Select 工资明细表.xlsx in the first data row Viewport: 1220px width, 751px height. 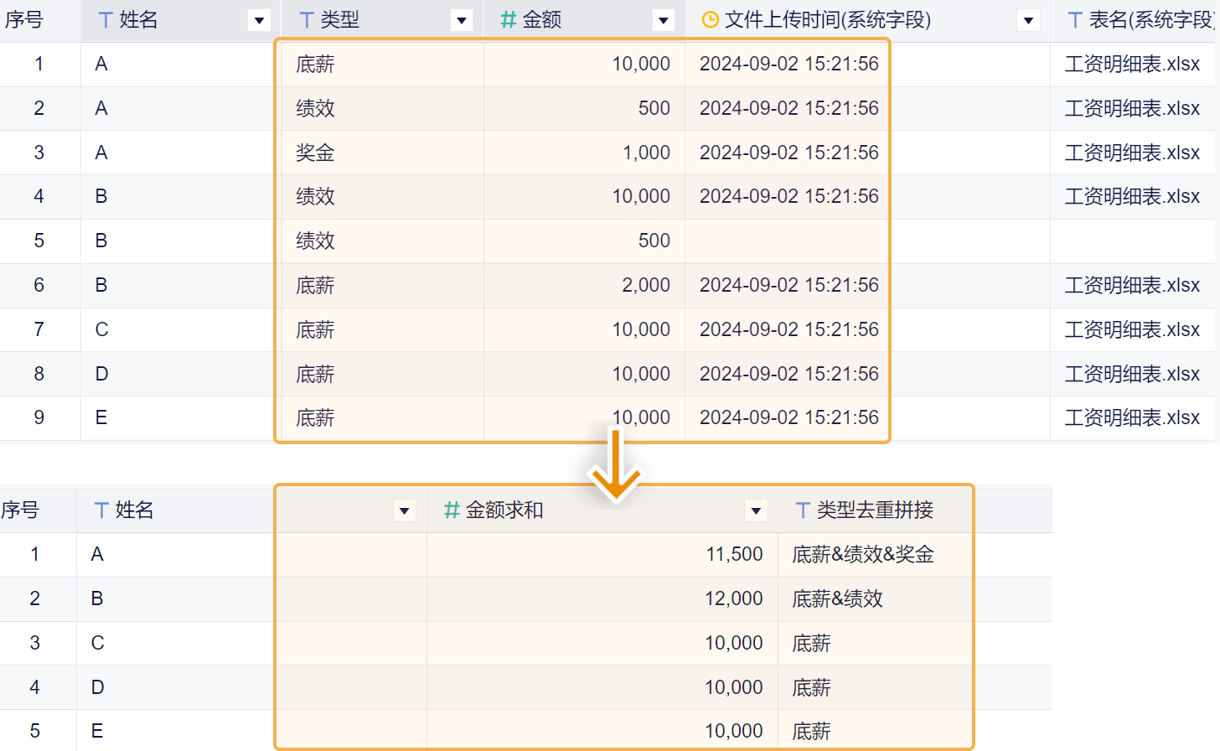point(1132,64)
